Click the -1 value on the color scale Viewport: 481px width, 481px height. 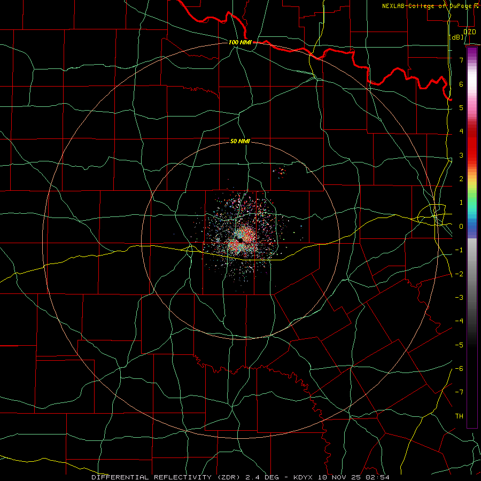click(459, 250)
